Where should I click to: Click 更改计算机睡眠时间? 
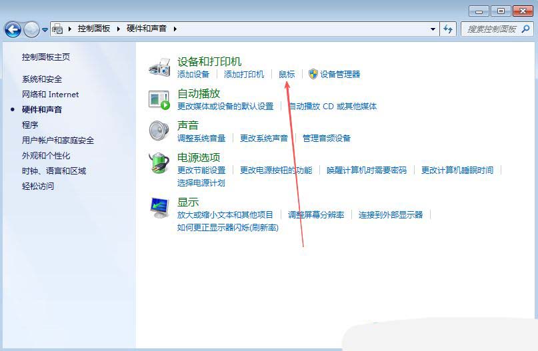point(457,170)
